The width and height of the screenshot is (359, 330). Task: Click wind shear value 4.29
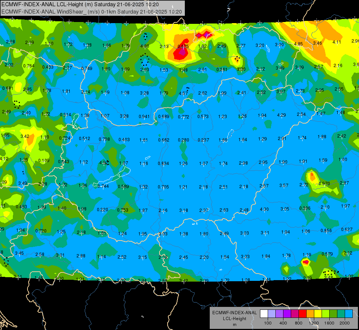(281, 115)
